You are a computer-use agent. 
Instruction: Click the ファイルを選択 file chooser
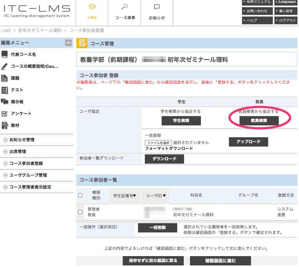158,143
